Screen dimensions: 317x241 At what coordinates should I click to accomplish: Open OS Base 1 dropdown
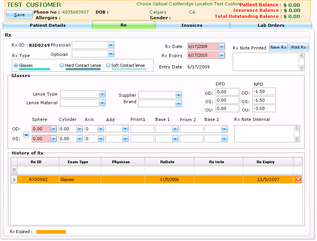(x=175, y=139)
